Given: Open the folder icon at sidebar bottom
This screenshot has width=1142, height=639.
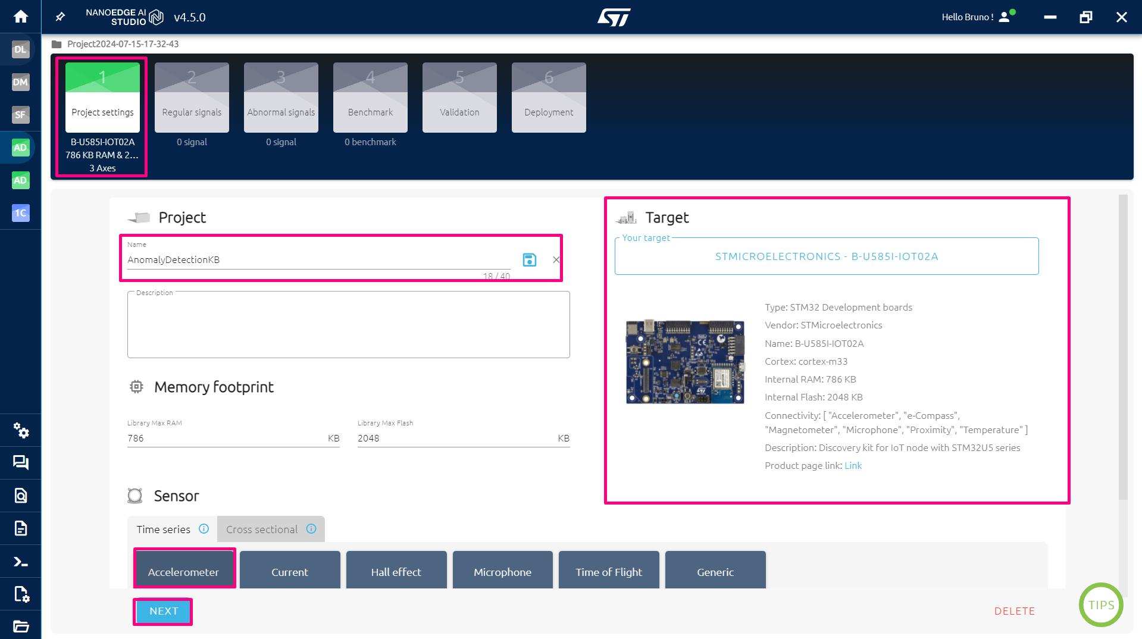Looking at the screenshot, I should 21,625.
